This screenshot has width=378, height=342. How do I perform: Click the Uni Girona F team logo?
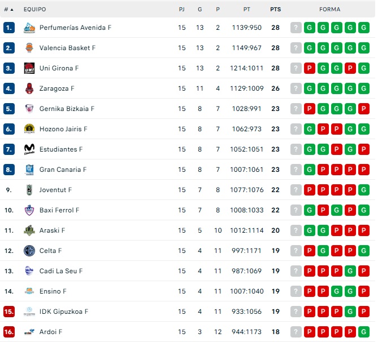[x=29, y=68]
